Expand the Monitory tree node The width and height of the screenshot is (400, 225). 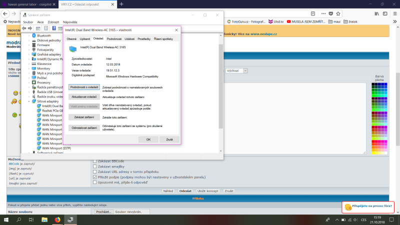[29, 68]
